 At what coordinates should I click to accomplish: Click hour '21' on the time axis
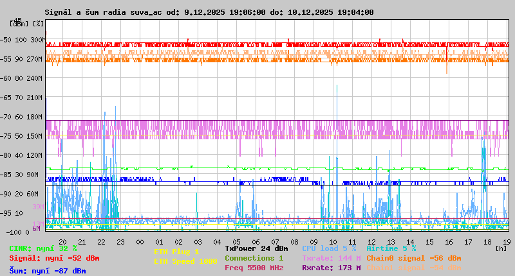pyautogui.click(x=82, y=242)
